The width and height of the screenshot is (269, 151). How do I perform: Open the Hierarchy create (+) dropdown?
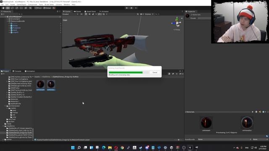coord(2,14)
